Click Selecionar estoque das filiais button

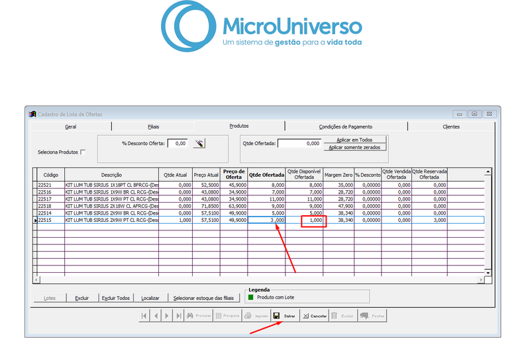[x=203, y=298]
